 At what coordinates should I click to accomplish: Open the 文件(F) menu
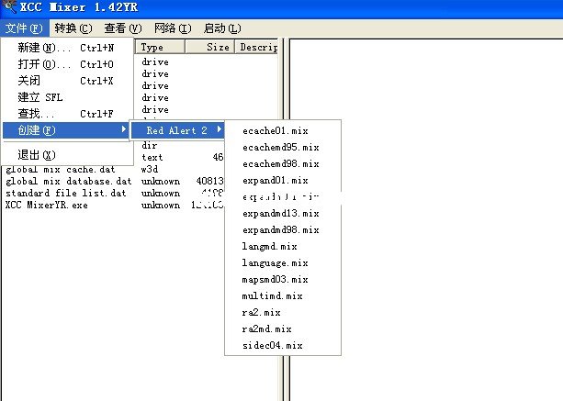pyautogui.click(x=24, y=28)
